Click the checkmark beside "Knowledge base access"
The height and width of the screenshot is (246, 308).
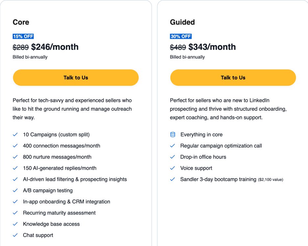(15, 224)
